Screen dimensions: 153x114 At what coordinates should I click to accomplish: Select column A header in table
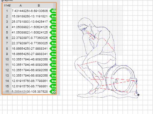(x=21, y=5)
